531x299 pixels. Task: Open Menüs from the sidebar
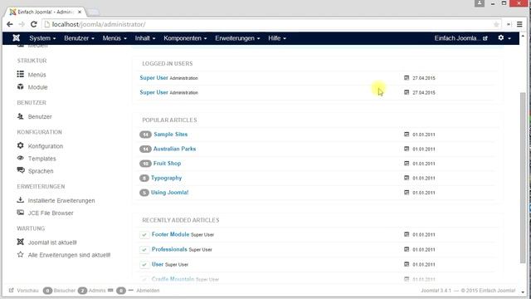tap(37, 75)
